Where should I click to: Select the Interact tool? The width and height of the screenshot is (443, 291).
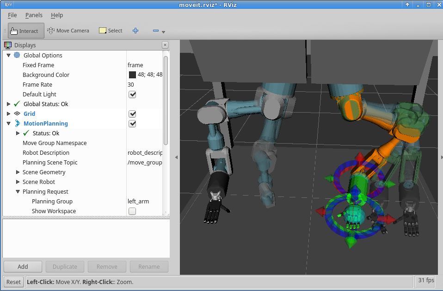(26, 31)
